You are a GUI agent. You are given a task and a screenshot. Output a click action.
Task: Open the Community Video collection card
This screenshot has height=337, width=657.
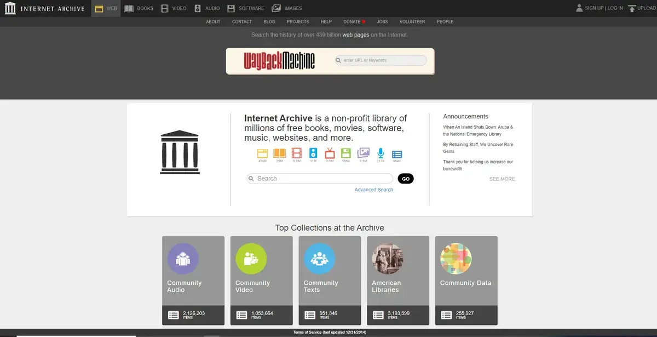tap(262, 281)
